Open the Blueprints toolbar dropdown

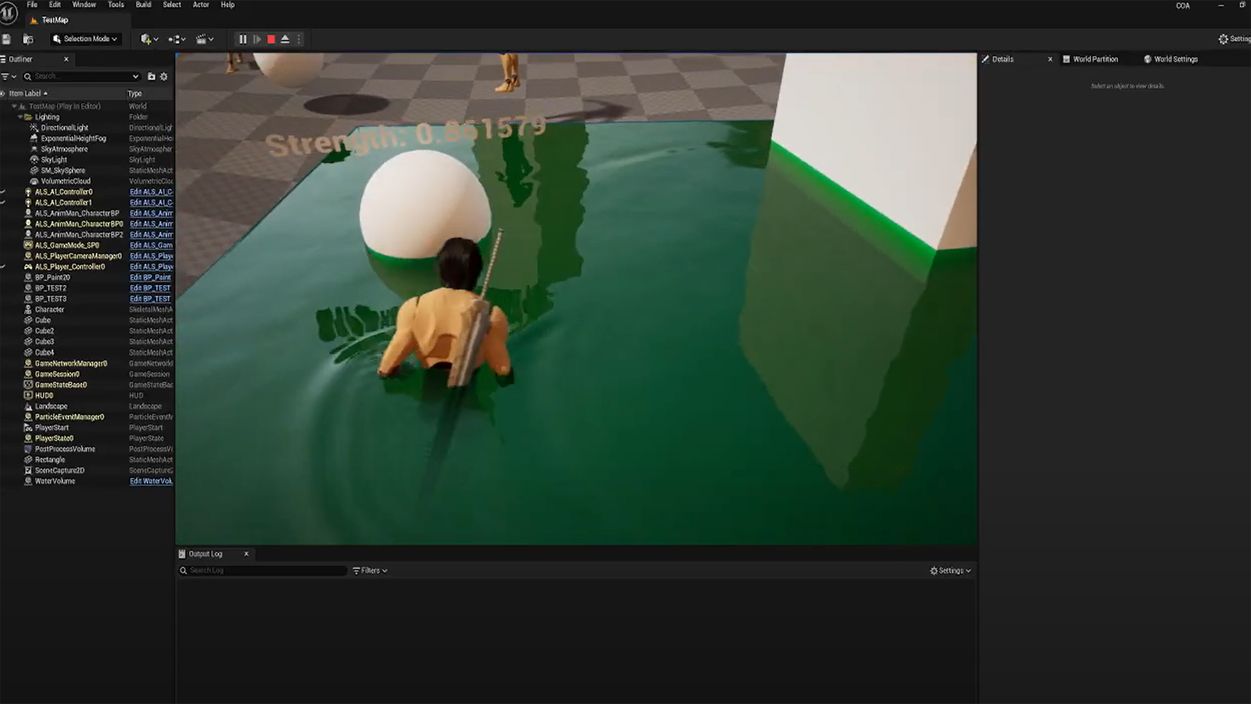click(177, 39)
